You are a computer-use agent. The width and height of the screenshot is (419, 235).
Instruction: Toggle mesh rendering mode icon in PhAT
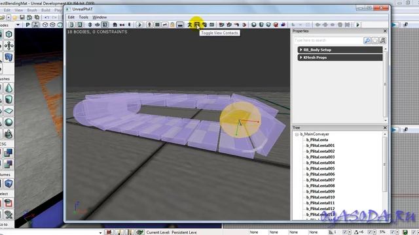click(149, 25)
